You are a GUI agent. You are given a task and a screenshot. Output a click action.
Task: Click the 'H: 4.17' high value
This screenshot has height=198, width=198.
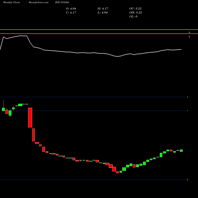click(x=103, y=9)
